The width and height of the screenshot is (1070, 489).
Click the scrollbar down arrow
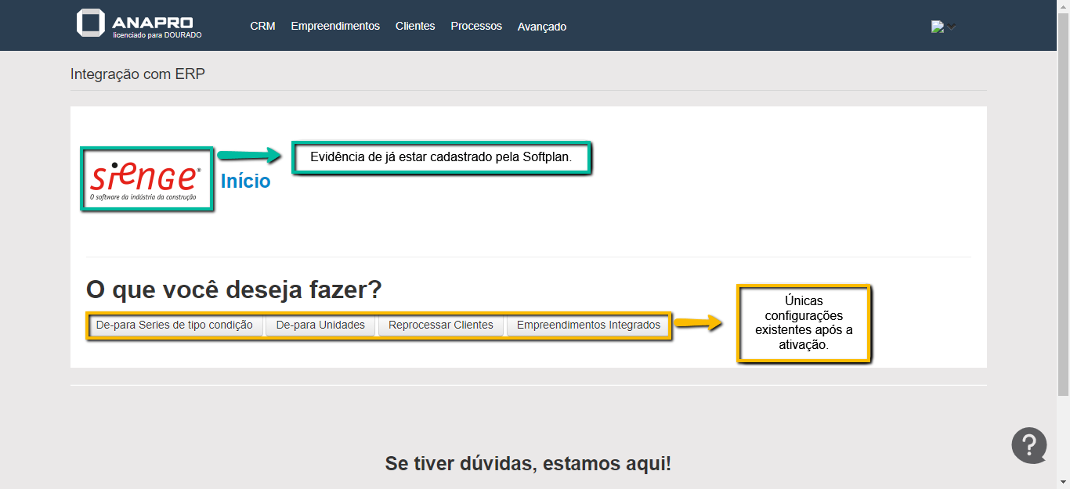pos(1063,482)
